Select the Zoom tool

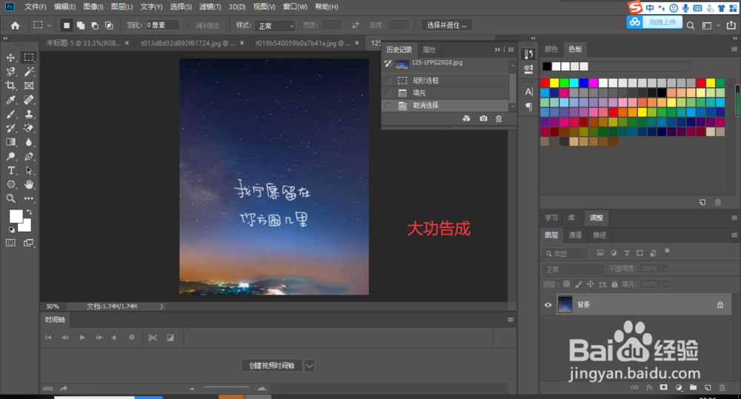[10, 199]
